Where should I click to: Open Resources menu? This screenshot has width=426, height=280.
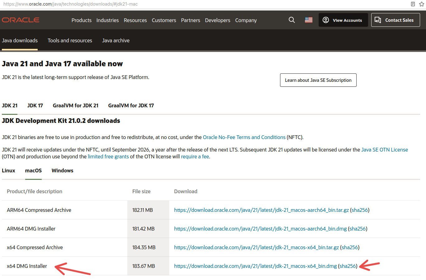(x=135, y=20)
